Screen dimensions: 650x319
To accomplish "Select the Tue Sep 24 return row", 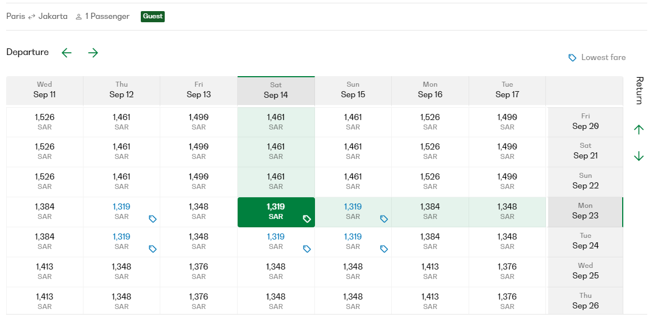I will coord(585,242).
